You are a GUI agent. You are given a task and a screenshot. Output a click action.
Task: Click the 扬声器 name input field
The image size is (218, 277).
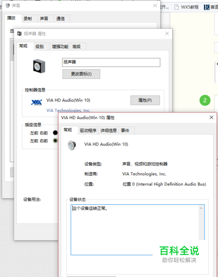pos(111,62)
